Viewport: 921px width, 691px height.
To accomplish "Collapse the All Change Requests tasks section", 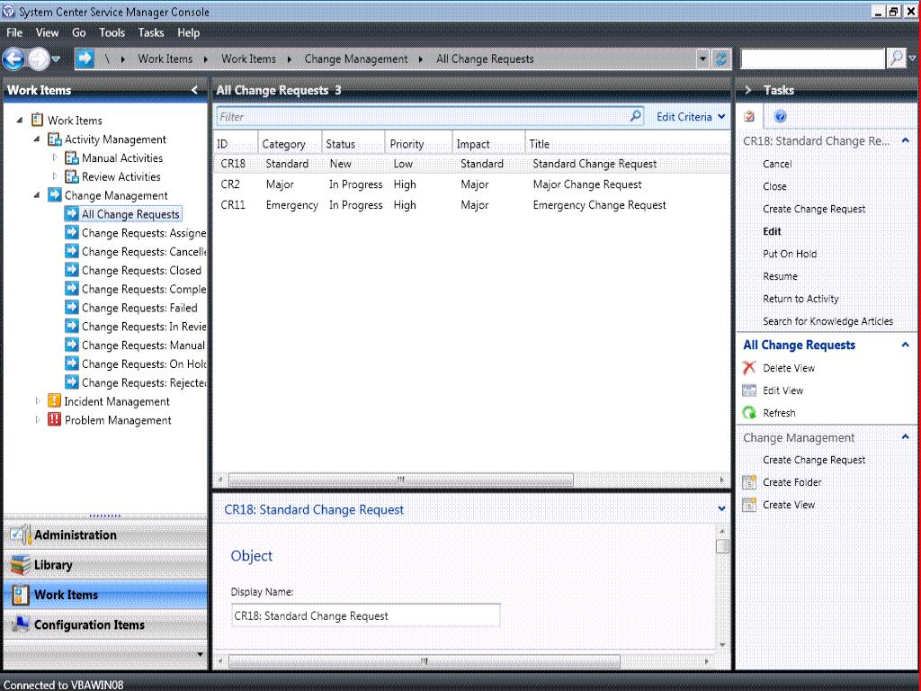I will 905,345.
